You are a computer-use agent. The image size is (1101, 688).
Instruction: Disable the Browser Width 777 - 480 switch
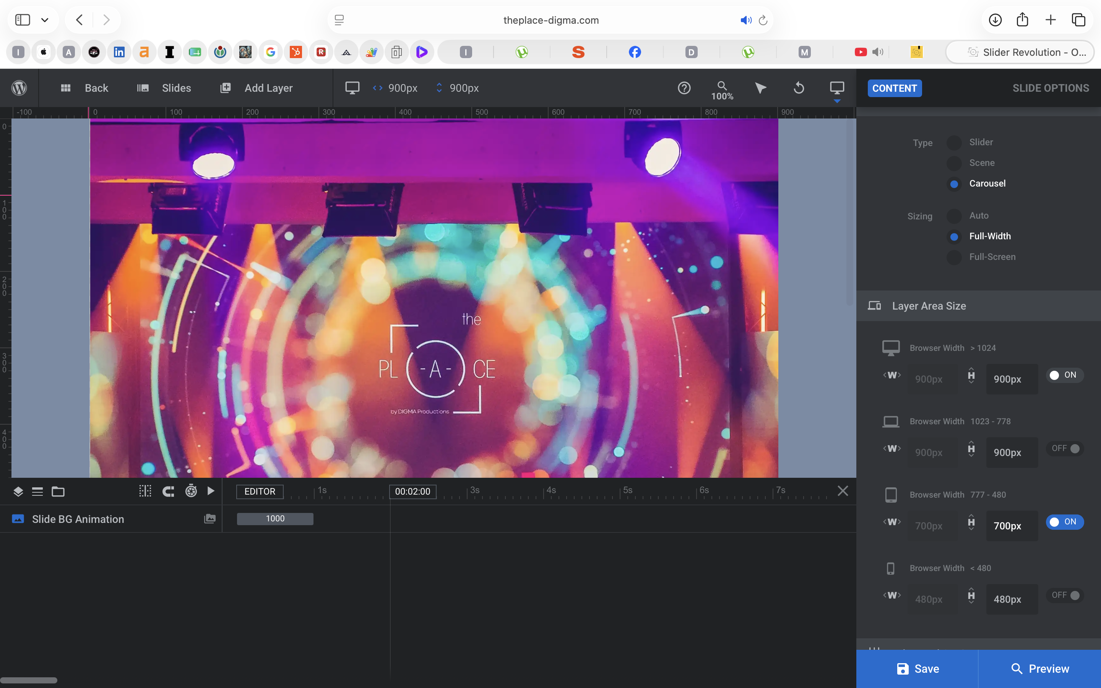[1065, 522]
